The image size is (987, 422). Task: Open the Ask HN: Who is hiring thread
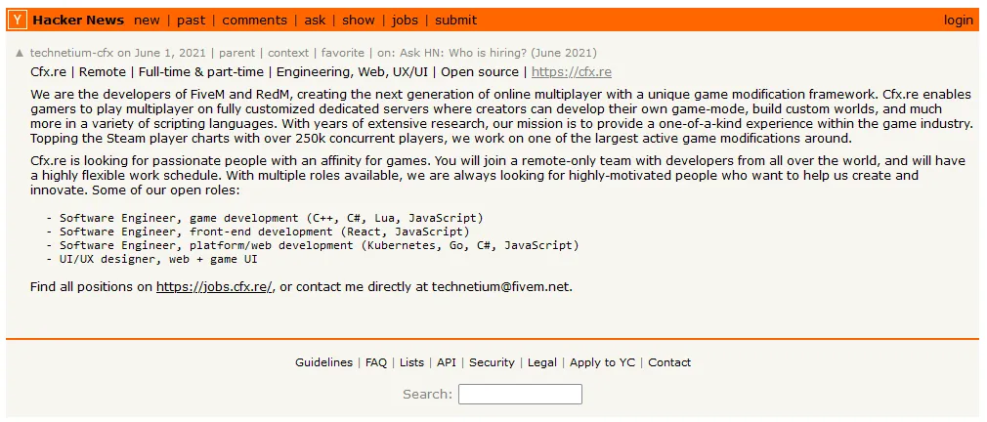498,53
